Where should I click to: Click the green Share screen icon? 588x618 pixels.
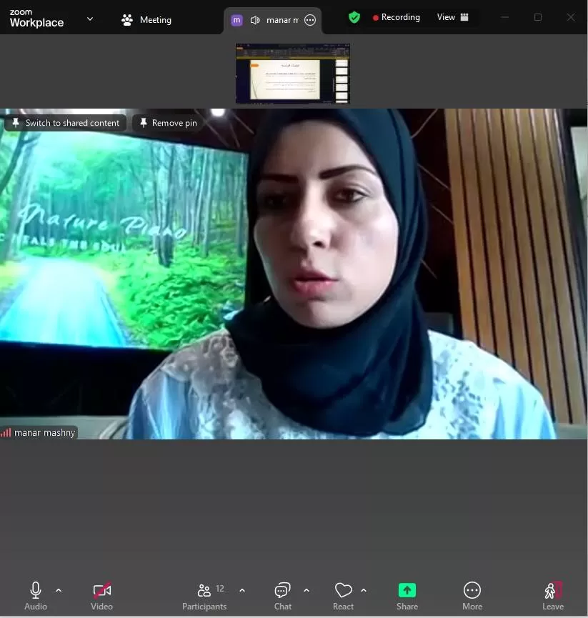407,590
